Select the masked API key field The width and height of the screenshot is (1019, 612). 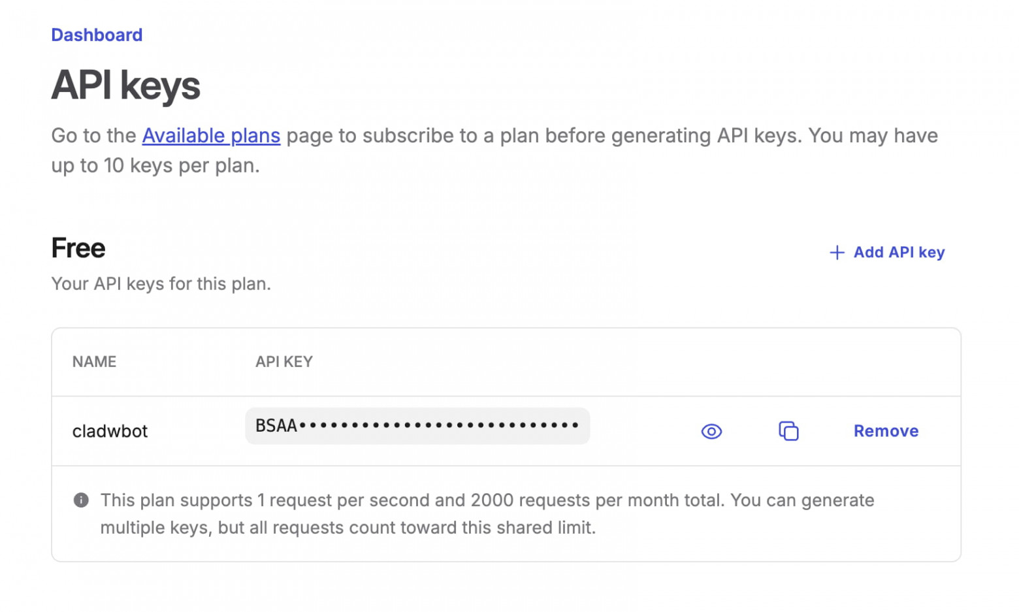417,425
